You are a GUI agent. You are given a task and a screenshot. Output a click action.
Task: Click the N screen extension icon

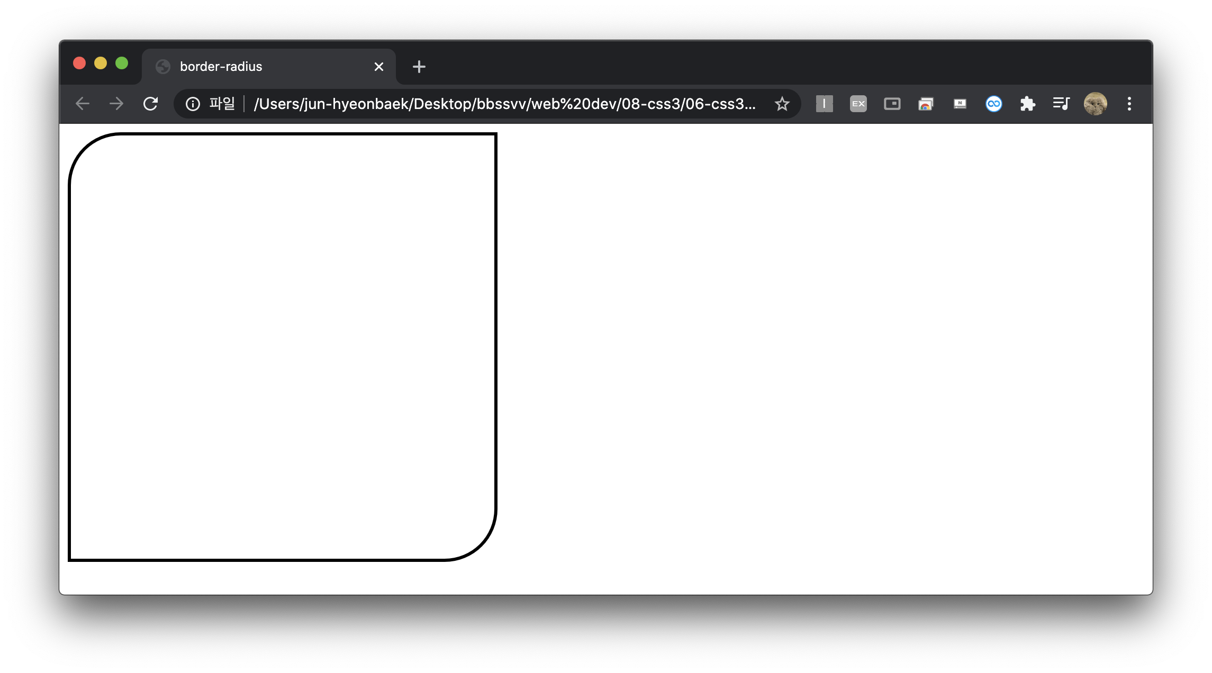point(960,104)
